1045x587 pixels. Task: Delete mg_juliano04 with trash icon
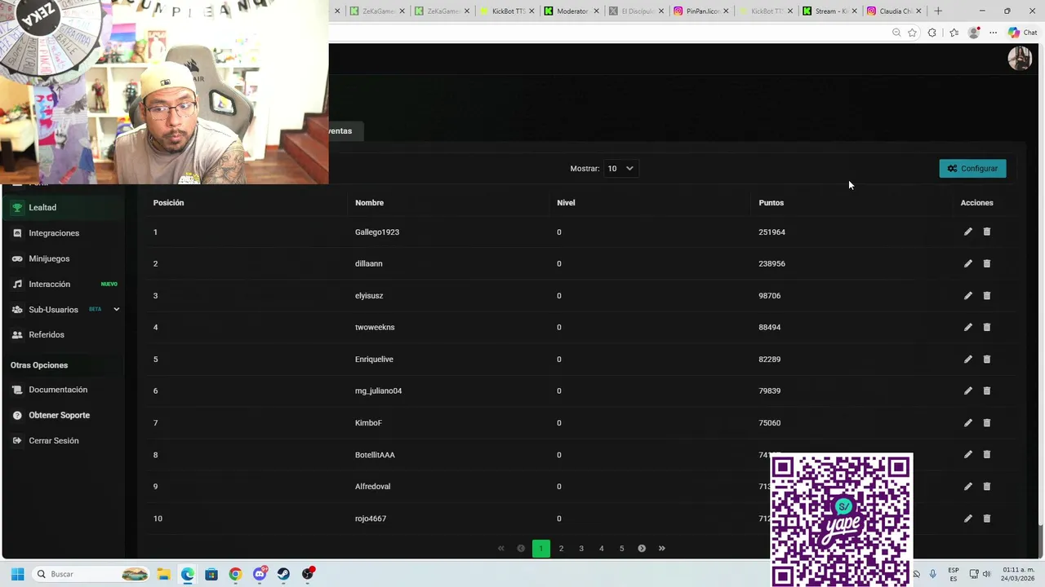(986, 391)
